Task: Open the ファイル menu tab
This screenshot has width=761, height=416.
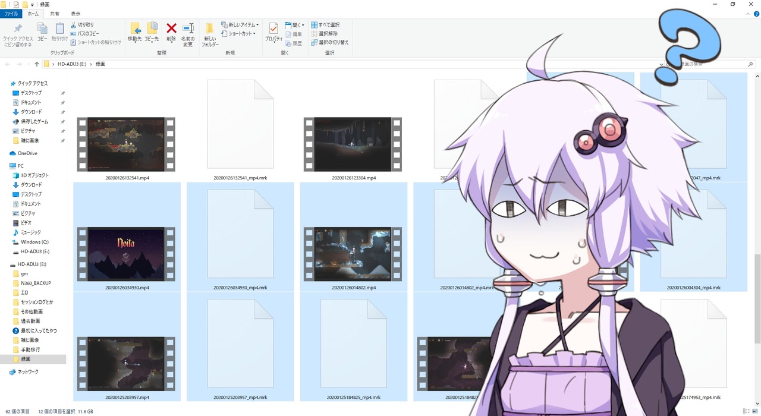Action: (x=11, y=13)
